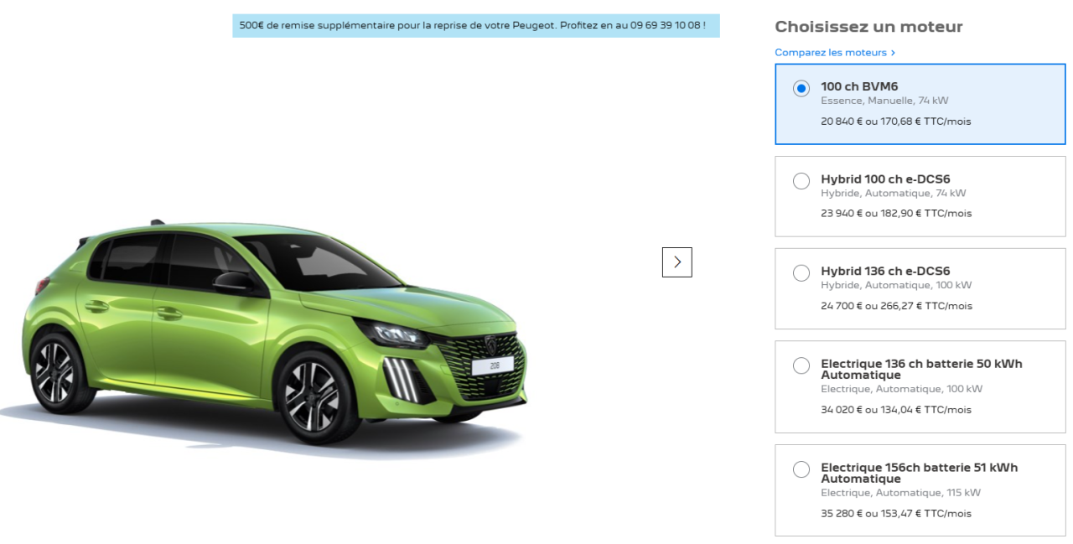The width and height of the screenshot is (1073, 544).
Task: Open the Comparez les moteurs link
Action: coord(830,53)
